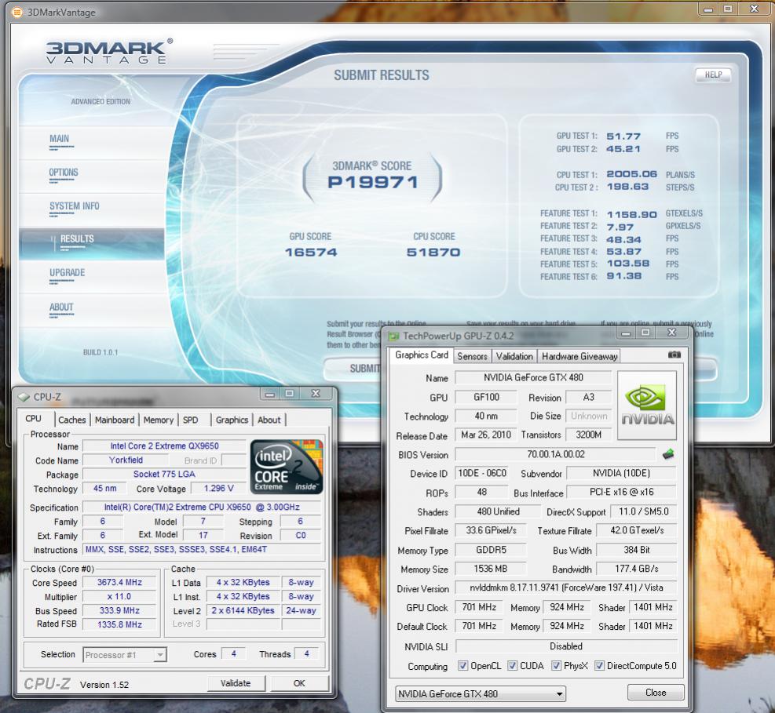This screenshot has height=713, width=775.
Task: Toggle the DirectCompute 5.0 checkbox
Action: (x=599, y=666)
